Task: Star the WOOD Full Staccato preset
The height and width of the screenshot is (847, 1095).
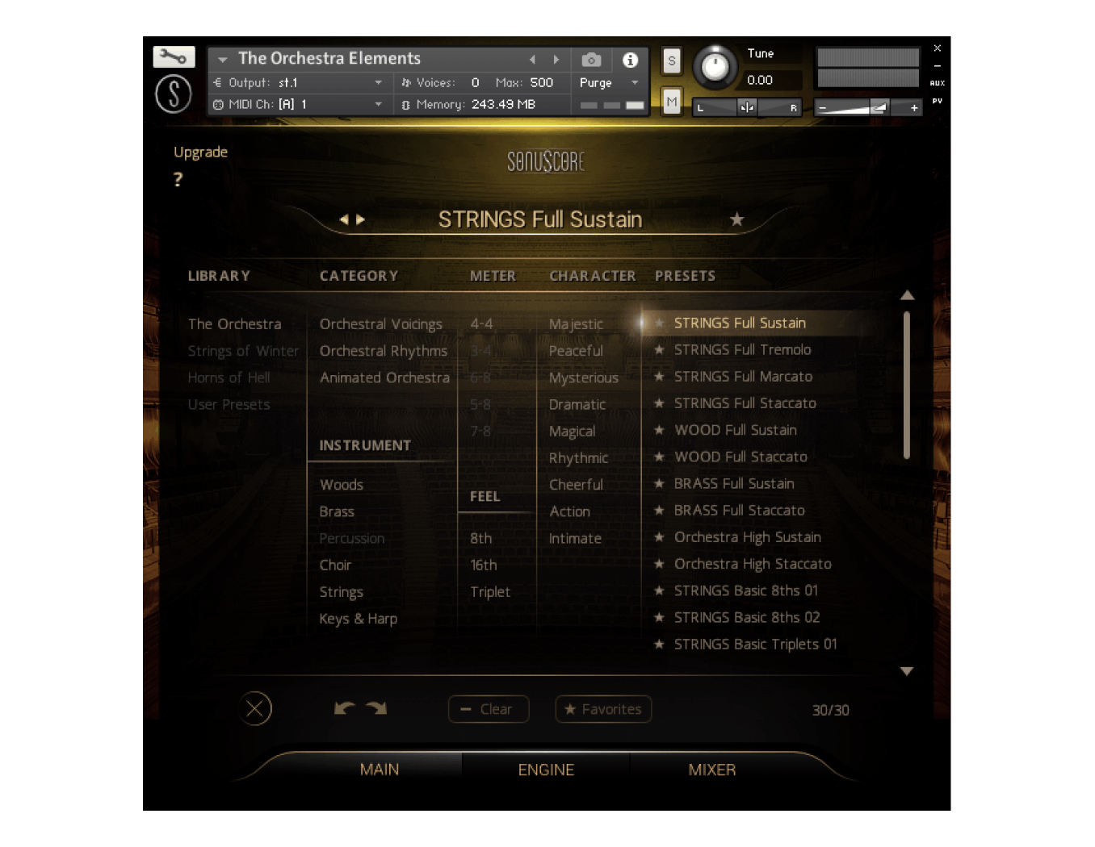Action: pyautogui.click(x=659, y=457)
